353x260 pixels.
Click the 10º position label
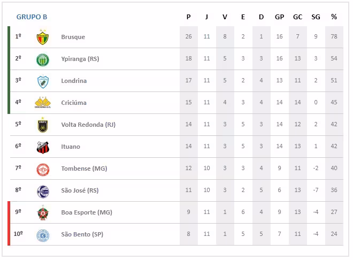[x=18, y=234]
